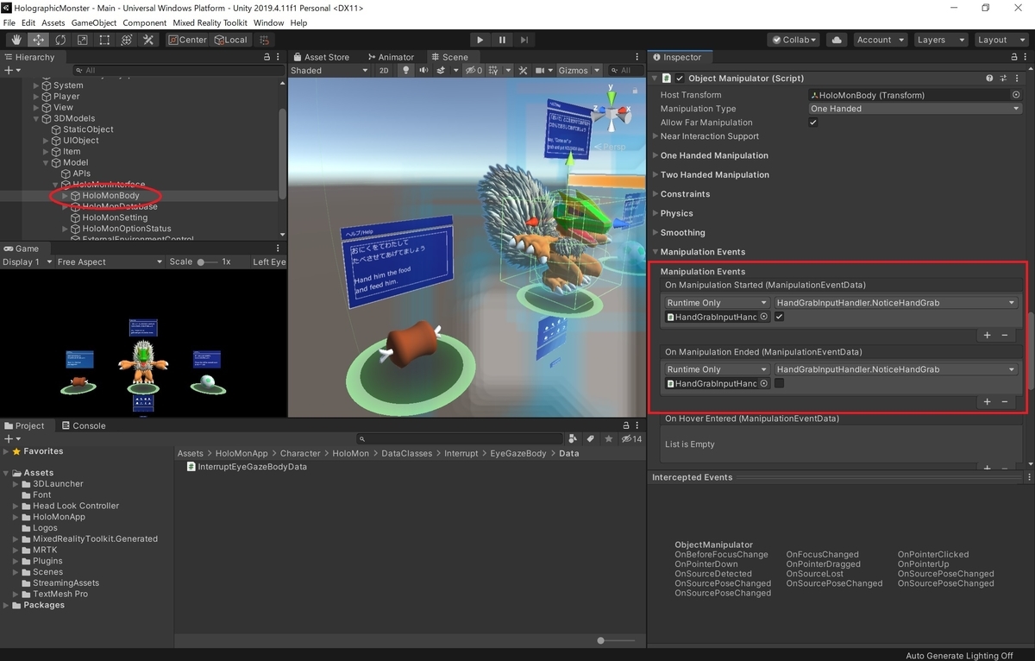Toggle scene visibility hidden objects counter
This screenshot has width=1035, height=661.
474,71
